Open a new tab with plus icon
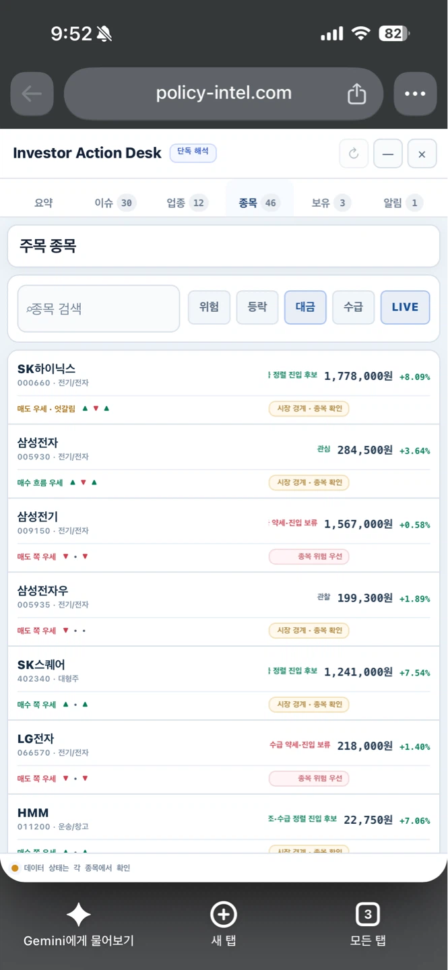 point(224,915)
